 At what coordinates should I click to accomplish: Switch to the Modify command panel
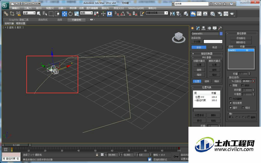(x=198, y=28)
